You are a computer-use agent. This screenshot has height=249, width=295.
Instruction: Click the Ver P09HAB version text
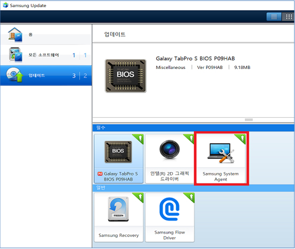(x=210, y=67)
